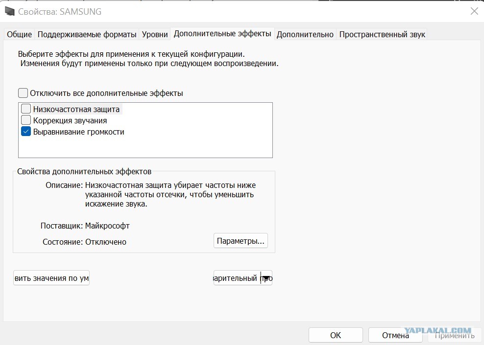The image size is (484, 345).
Task: Uncheck Выравнивание громкости effect
Action: click(26, 131)
